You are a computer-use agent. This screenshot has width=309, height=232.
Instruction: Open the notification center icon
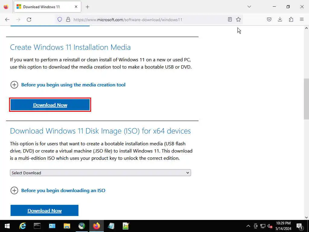click(300, 226)
